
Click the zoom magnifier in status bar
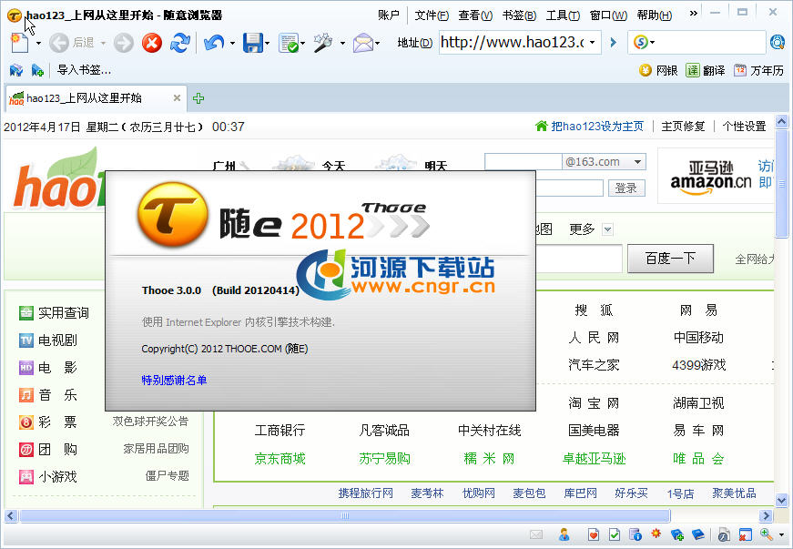point(767,534)
